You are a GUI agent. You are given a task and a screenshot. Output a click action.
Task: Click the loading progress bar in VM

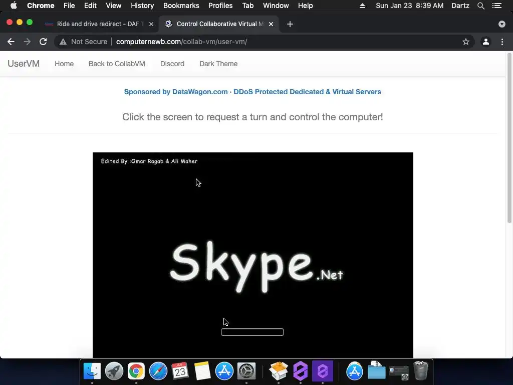click(x=252, y=332)
